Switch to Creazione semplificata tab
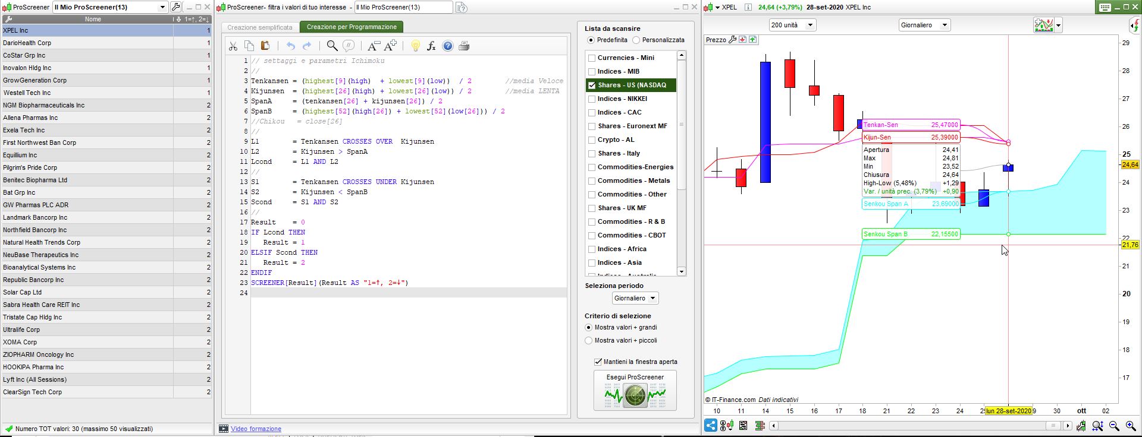The height and width of the screenshot is (437, 1142). pyautogui.click(x=260, y=27)
